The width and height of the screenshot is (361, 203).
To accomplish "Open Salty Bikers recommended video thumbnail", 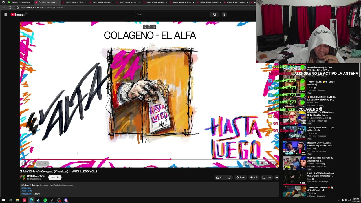I will [x=294, y=72].
